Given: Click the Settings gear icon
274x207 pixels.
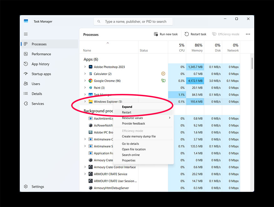Looking at the screenshot, I should [26, 187].
